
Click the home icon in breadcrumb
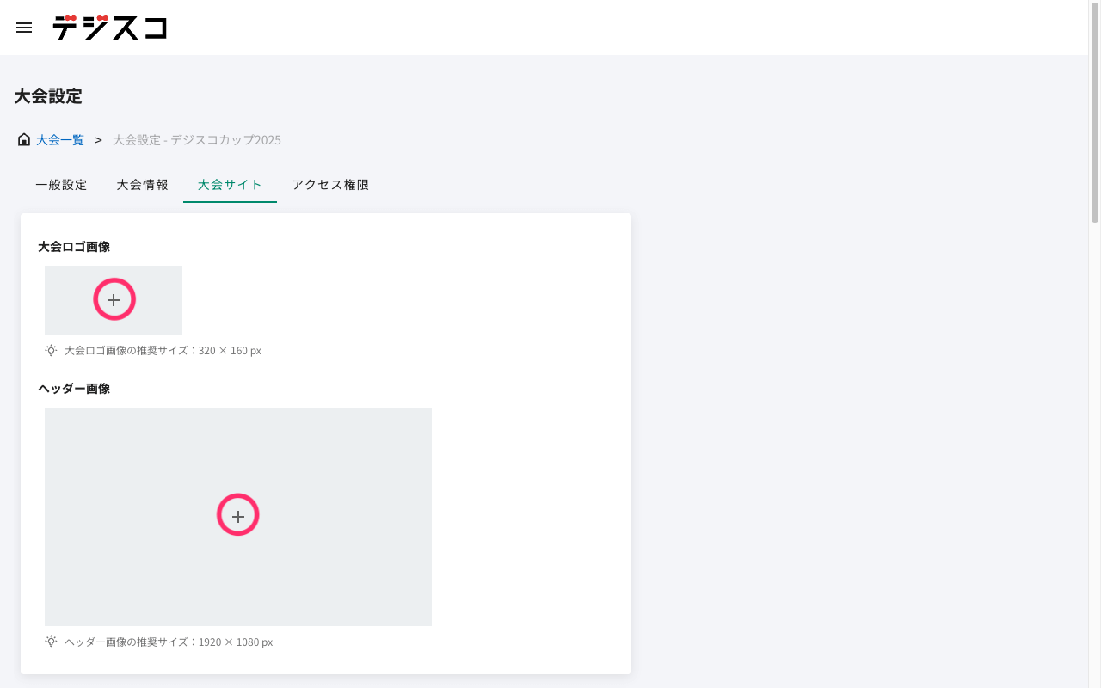24,139
